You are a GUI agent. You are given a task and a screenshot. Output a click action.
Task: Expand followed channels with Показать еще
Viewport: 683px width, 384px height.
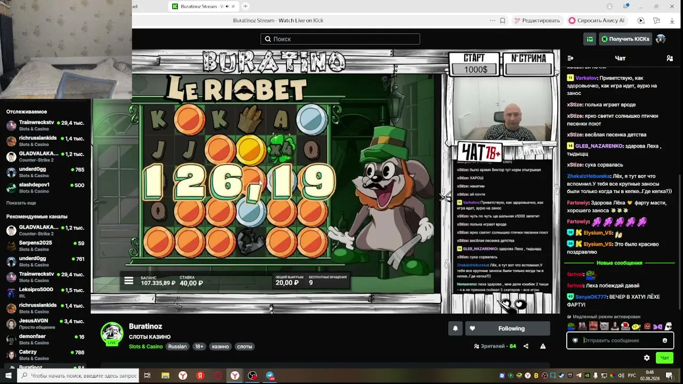click(21, 203)
